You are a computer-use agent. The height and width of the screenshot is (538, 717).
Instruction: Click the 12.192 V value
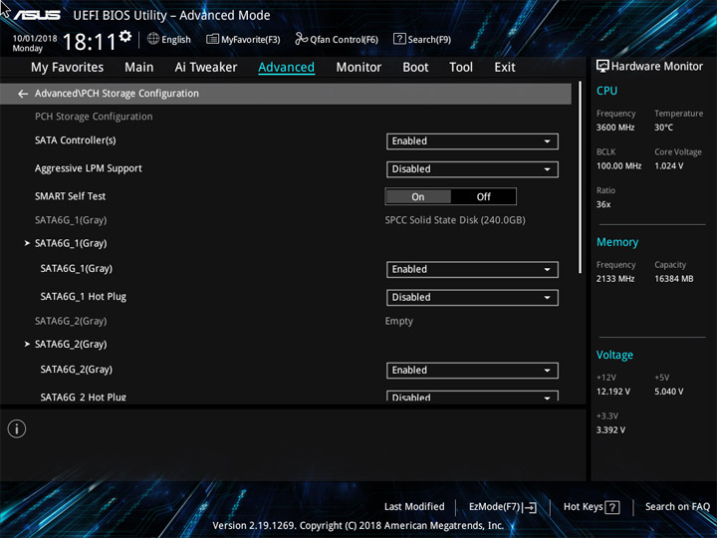pyautogui.click(x=612, y=392)
